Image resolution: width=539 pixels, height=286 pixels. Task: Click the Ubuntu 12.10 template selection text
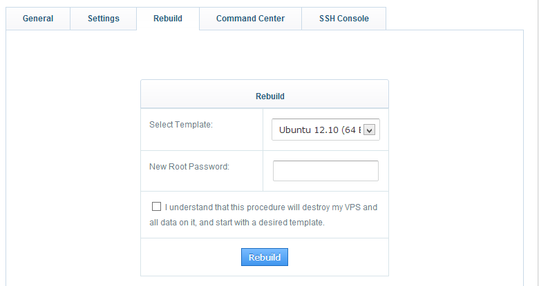(320, 130)
